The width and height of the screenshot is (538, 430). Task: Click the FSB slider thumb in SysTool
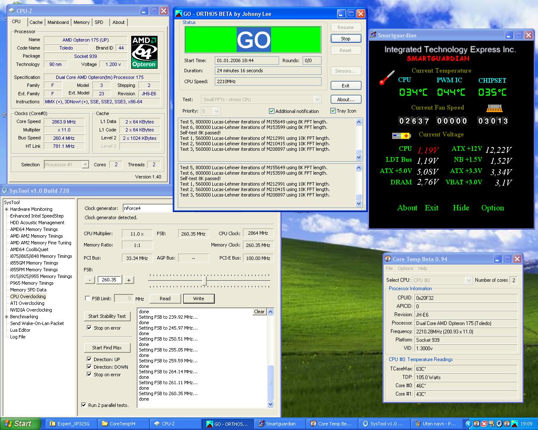[x=204, y=280]
